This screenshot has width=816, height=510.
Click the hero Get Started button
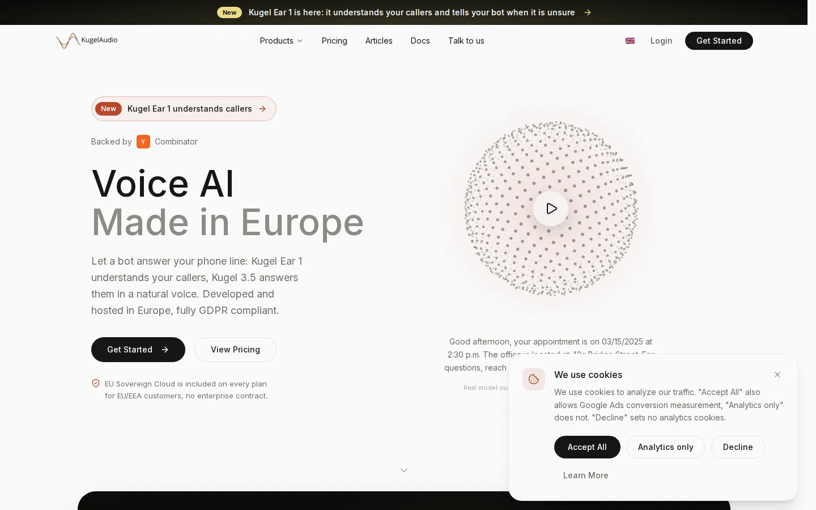[x=138, y=350]
